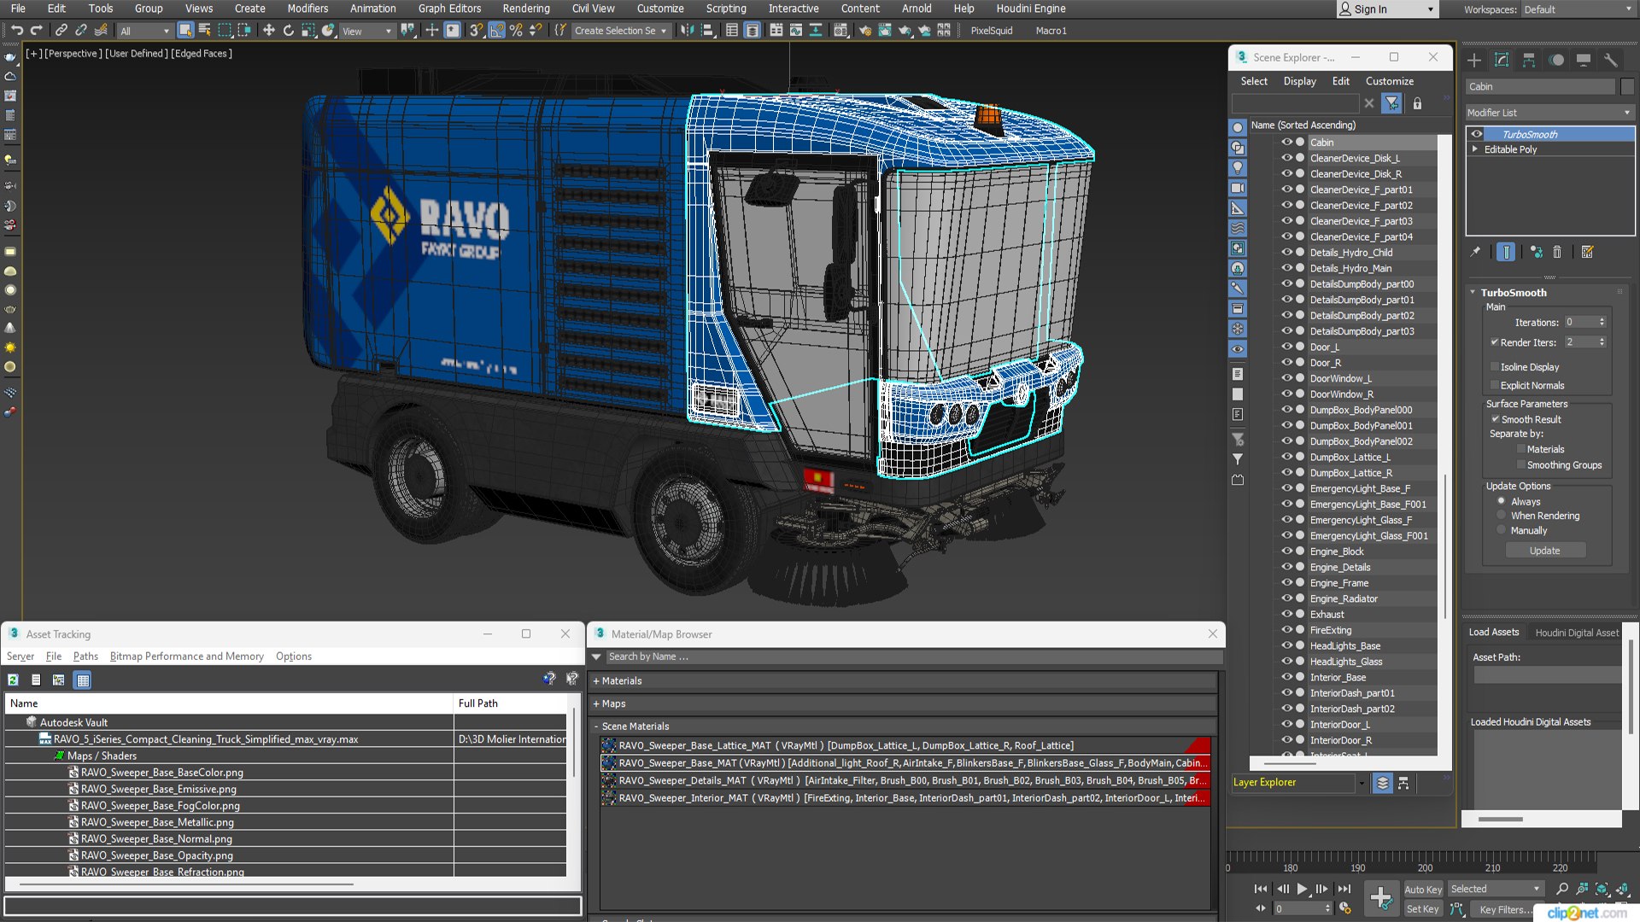Open the Workspaces Default dropdown
This screenshot has height=922, width=1640.
[x=1578, y=9]
